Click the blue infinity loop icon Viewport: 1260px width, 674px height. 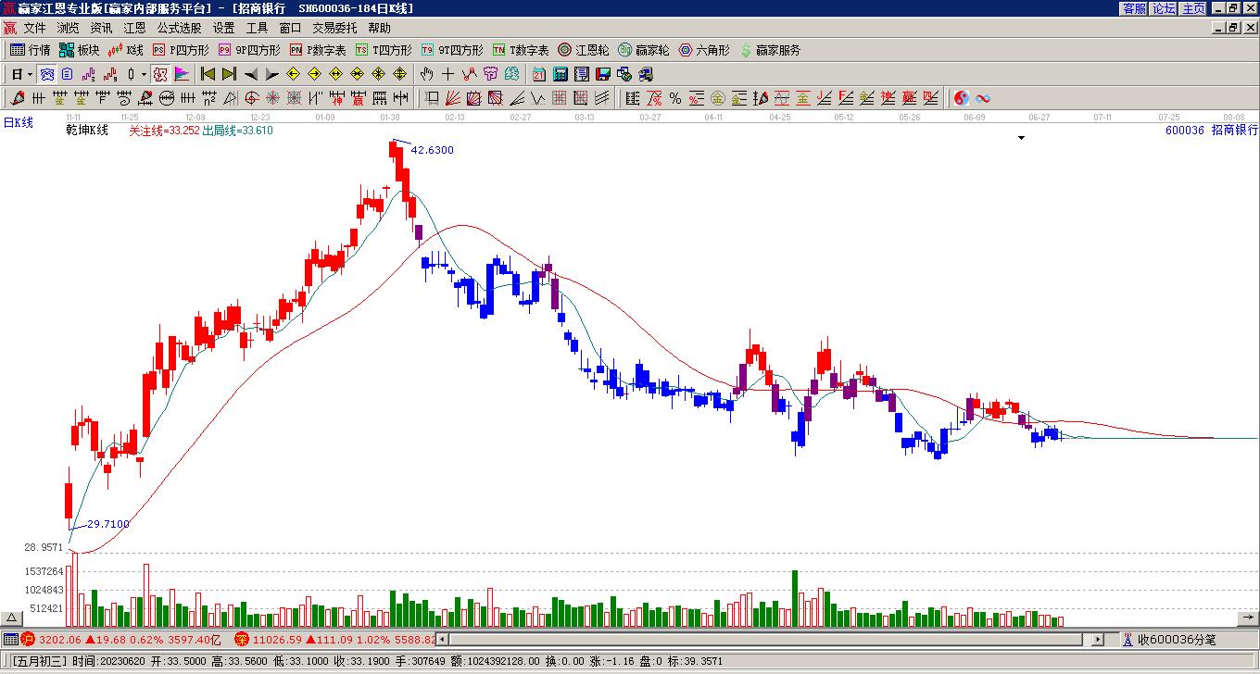pyautogui.click(x=983, y=98)
